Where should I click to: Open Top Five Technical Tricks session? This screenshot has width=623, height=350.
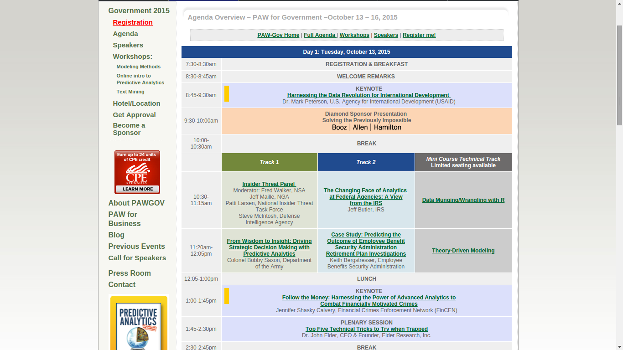pyautogui.click(x=366, y=329)
